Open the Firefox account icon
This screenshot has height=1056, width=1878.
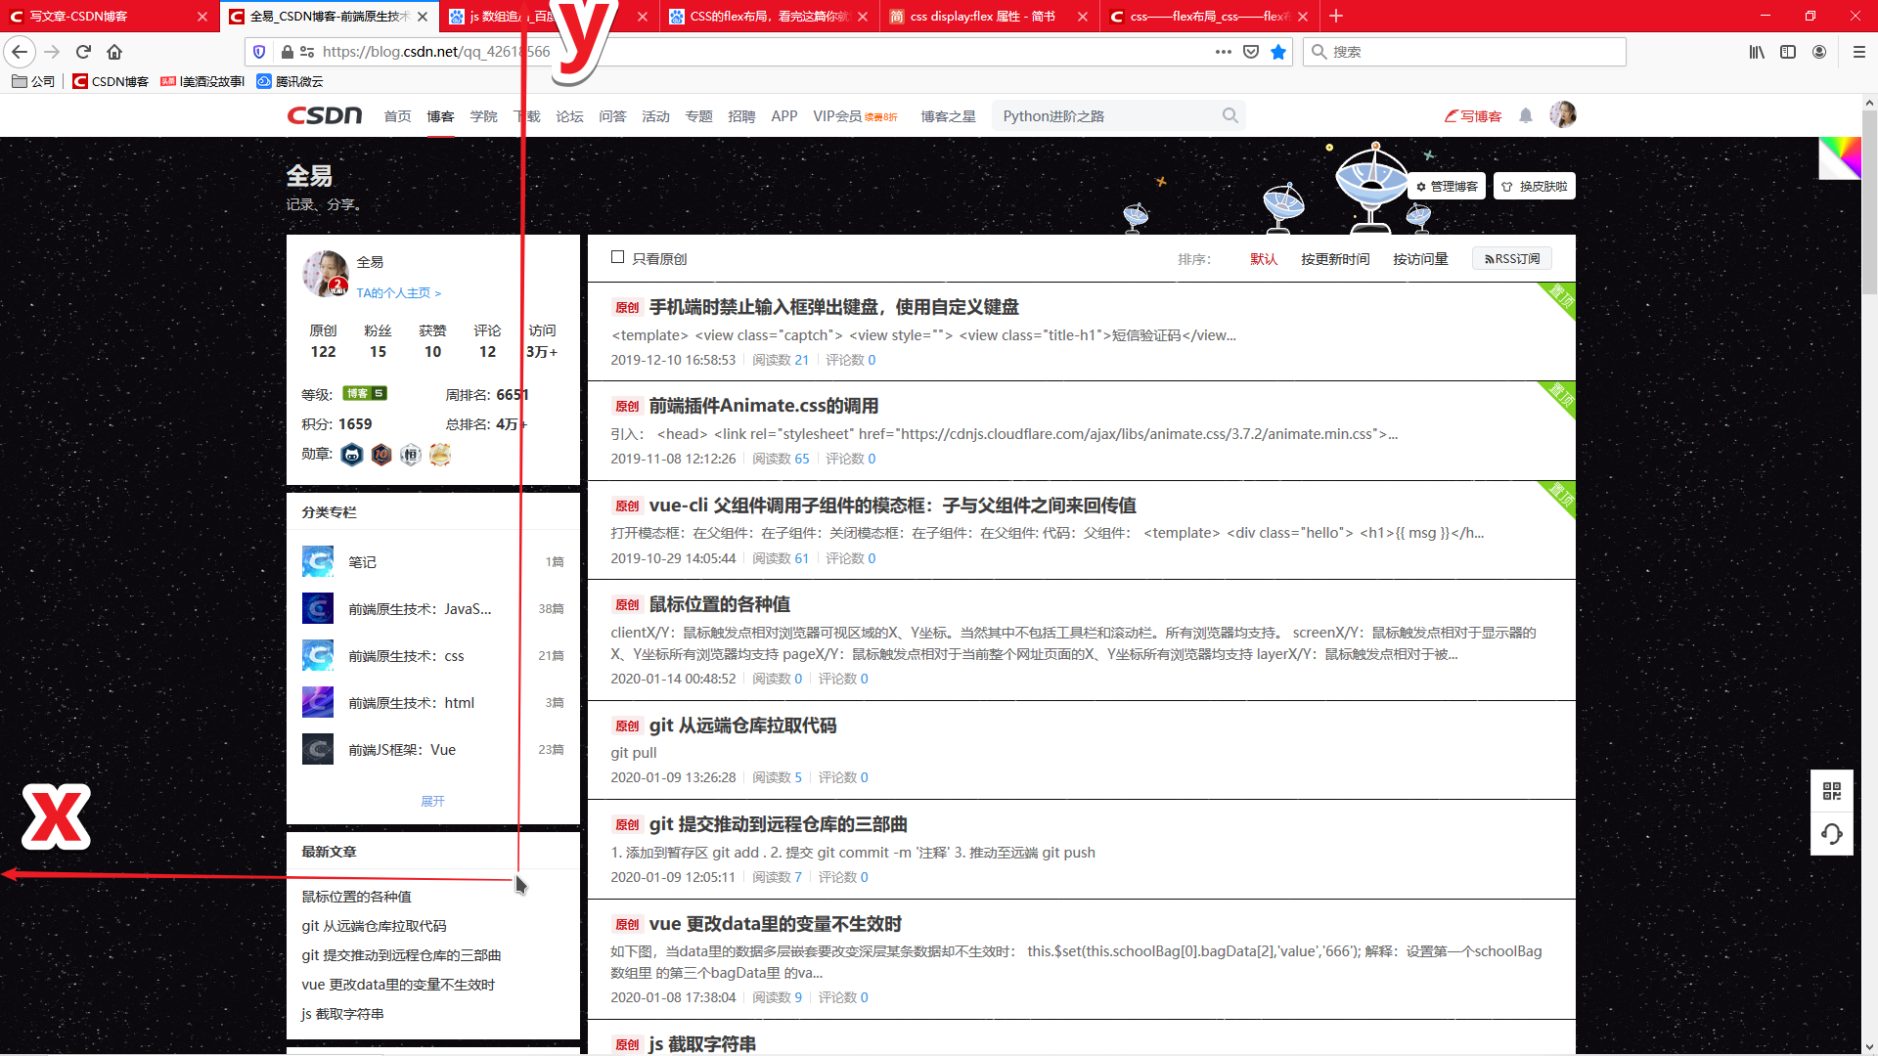click(x=1819, y=52)
